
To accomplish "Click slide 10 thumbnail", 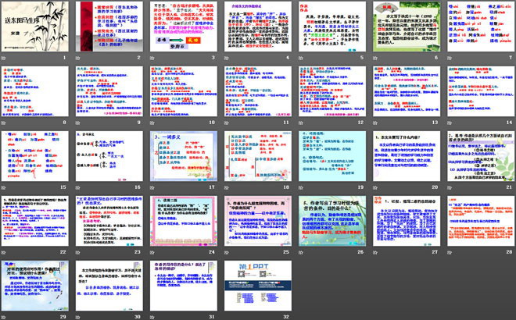I will pyautogui.click(x=182, y=94).
